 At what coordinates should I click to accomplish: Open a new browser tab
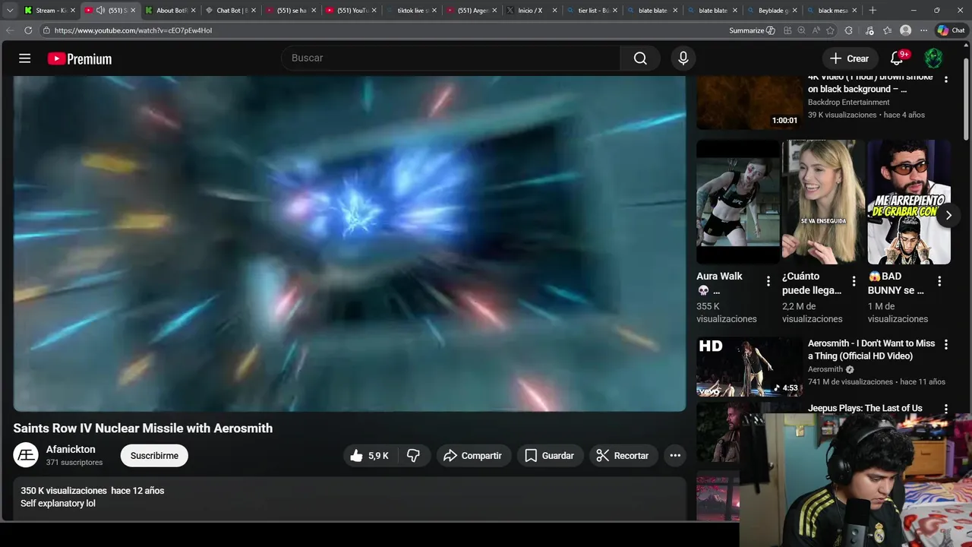873,11
